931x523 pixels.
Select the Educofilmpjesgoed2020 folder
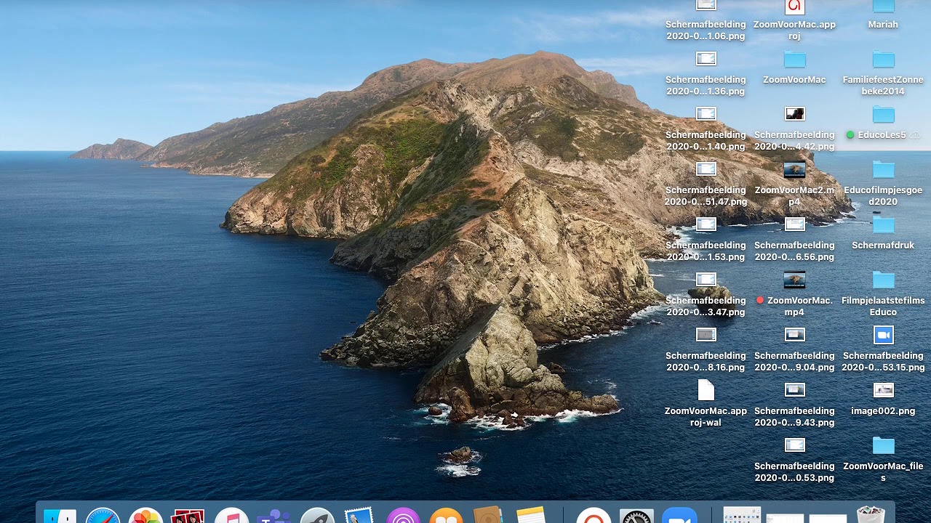[883, 183]
